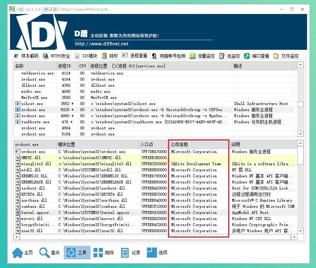Click the 端口查看 globe icon
This screenshot has height=268, width=316.
[246, 56]
